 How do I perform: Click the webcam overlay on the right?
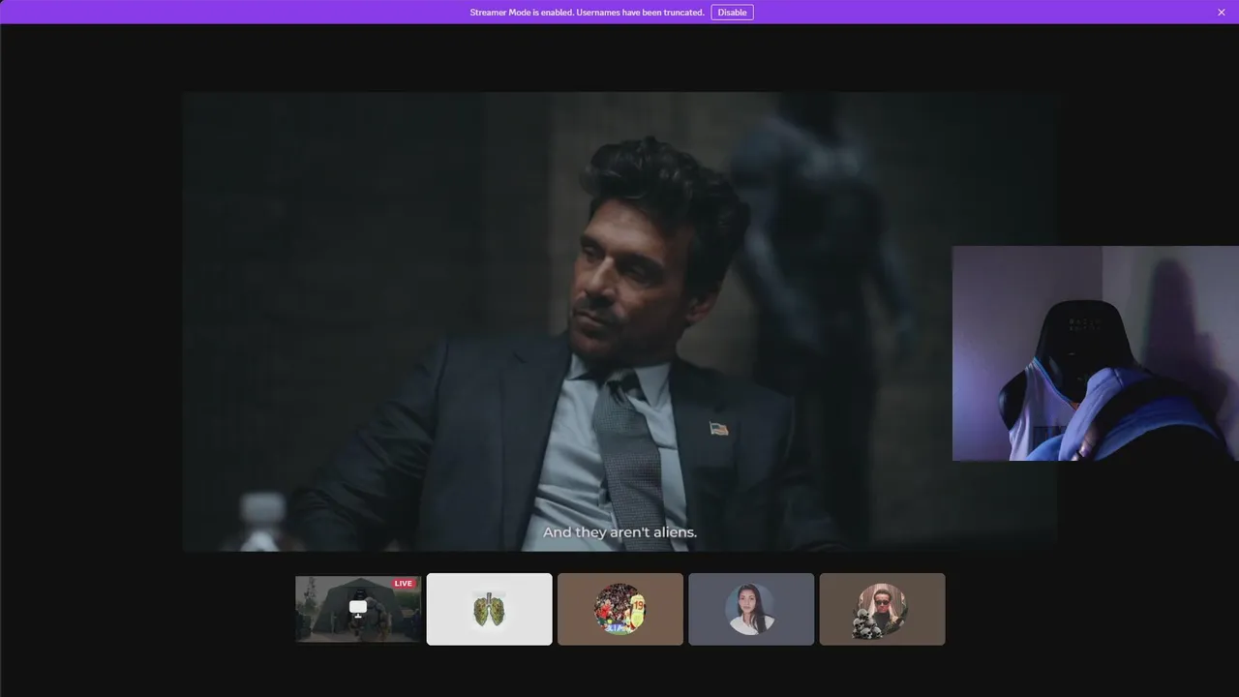1095,353
